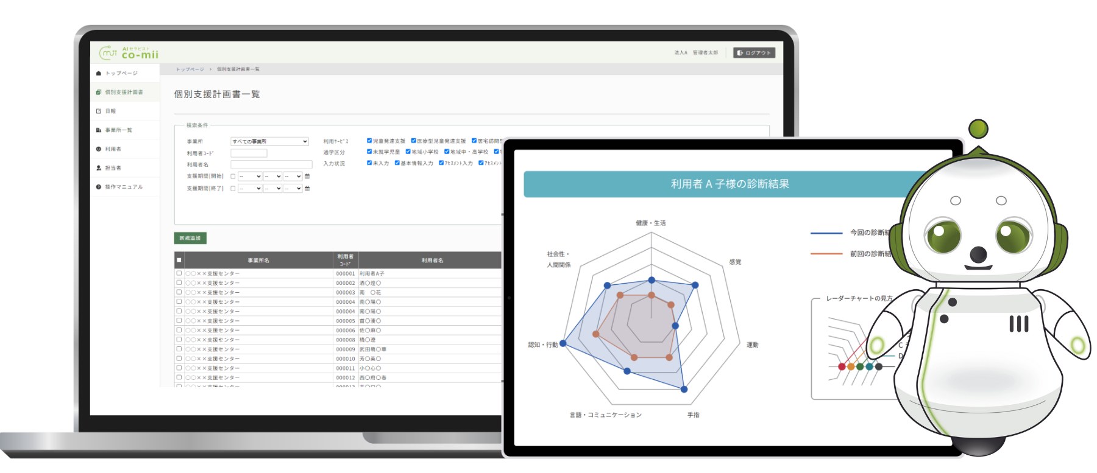Focus the 利用者コード input field

249,153
